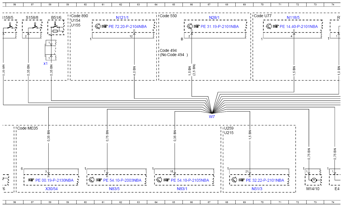Click the transistor symbol in the N51/3 box

(235, 180)
